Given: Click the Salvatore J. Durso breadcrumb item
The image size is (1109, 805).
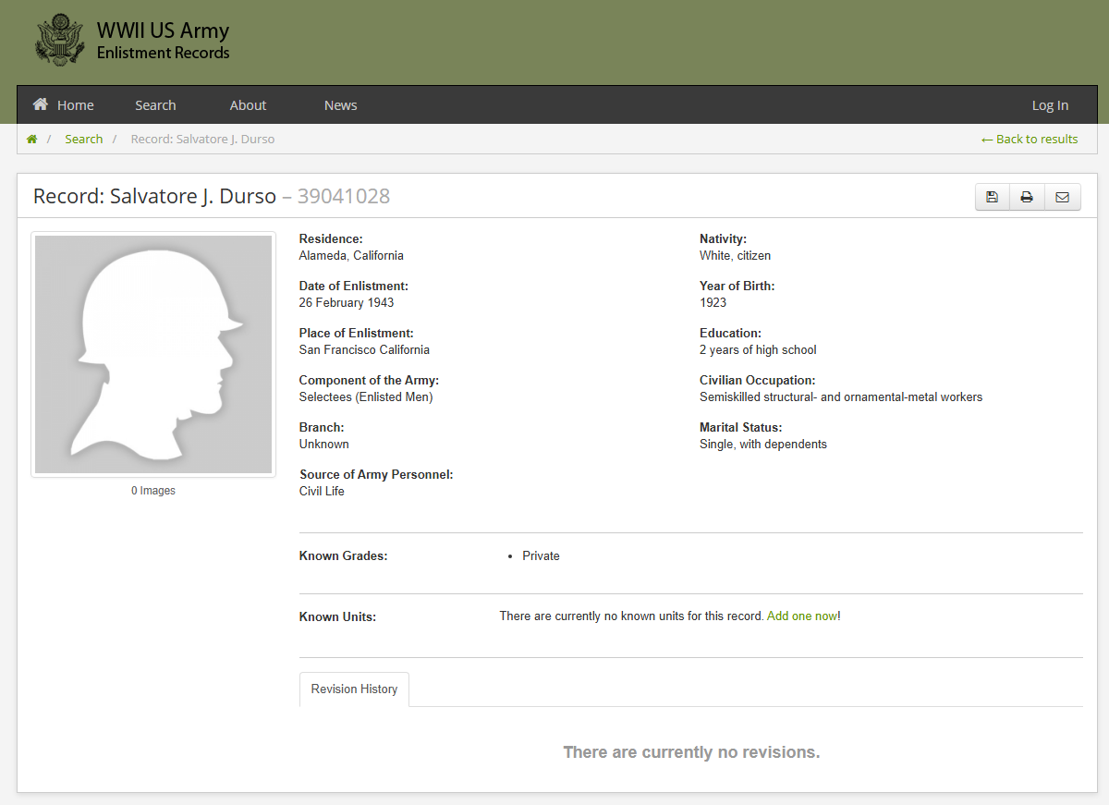Looking at the screenshot, I should pyautogui.click(x=202, y=140).
